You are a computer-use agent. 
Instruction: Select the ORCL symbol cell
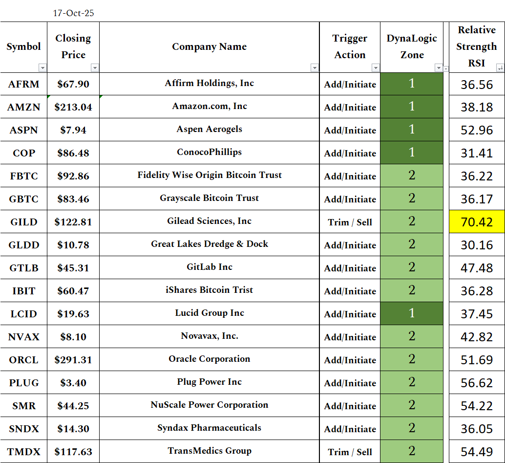click(x=24, y=359)
